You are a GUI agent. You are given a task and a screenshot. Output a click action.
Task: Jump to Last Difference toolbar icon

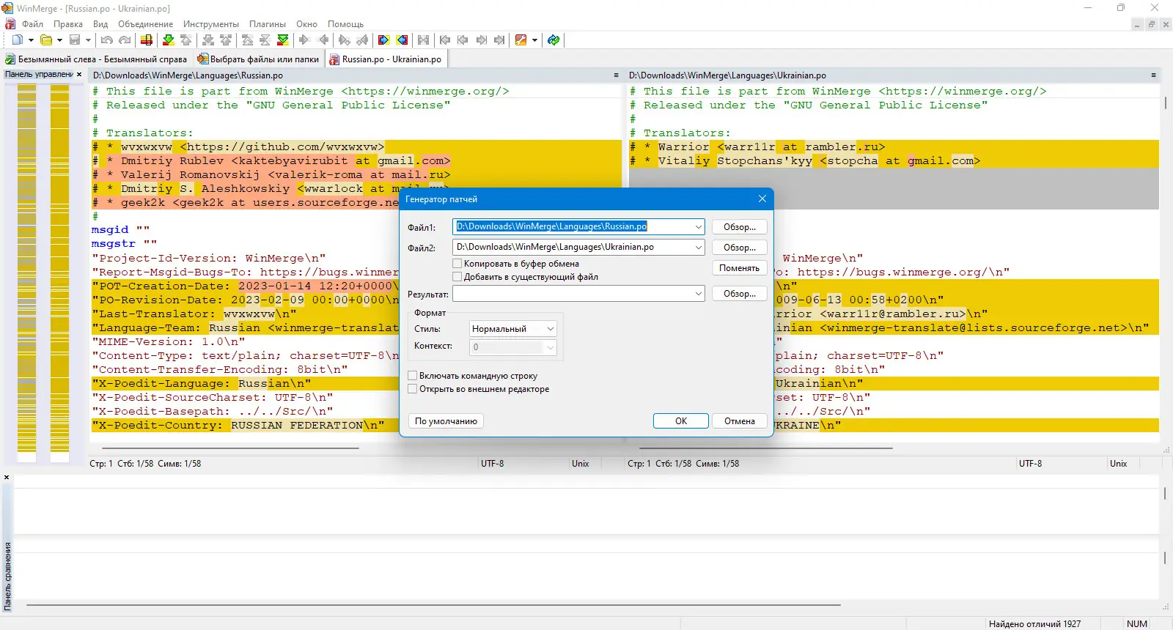tap(283, 40)
